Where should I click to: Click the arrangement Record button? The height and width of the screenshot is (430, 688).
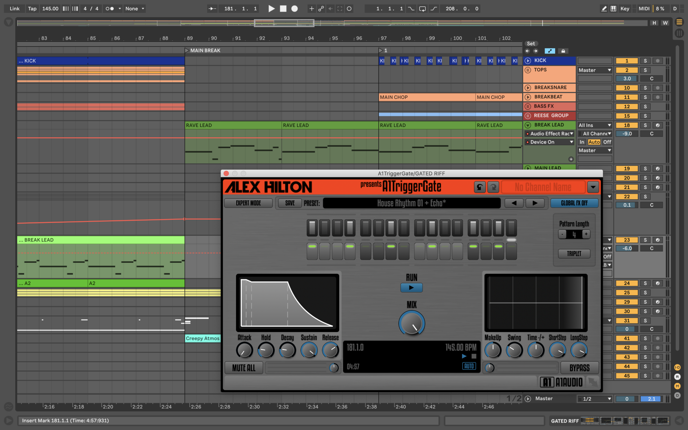[295, 9]
